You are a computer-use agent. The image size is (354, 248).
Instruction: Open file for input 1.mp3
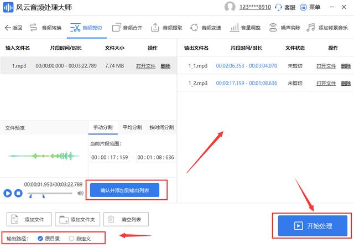[x=146, y=66]
